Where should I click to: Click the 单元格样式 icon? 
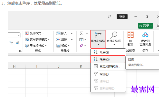pyautogui.click(x=27, y=46)
